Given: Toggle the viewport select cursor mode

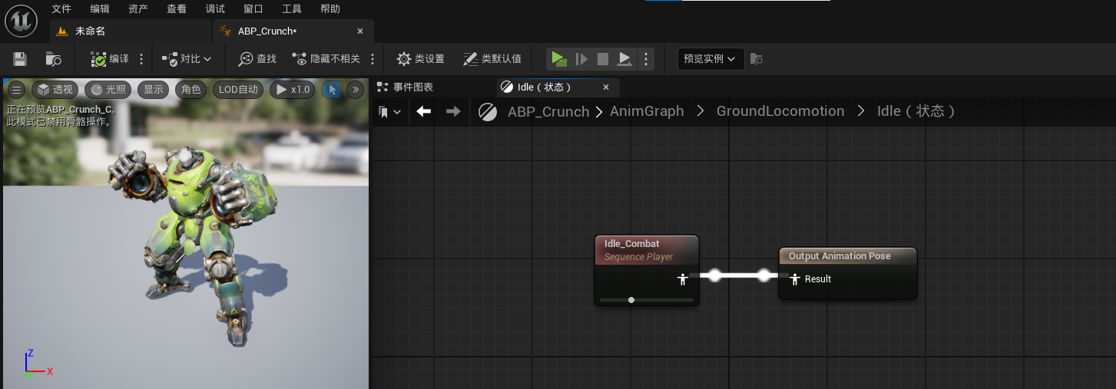Looking at the screenshot, I should pyautogui.click(x=333, y=90).
